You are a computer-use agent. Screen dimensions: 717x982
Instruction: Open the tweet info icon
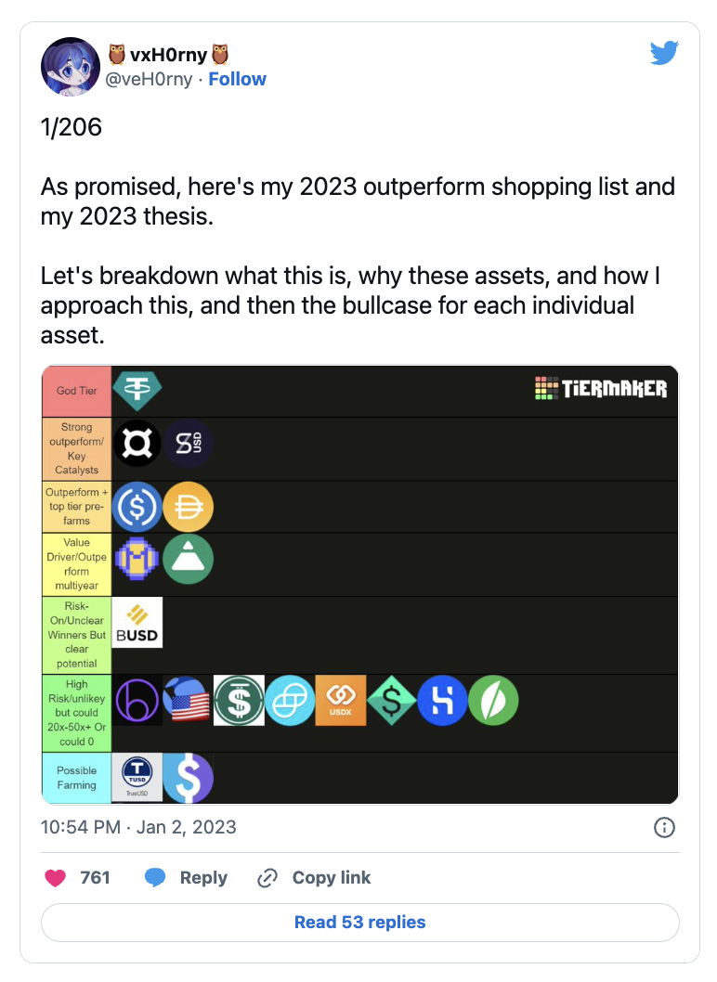tap(664, 827)
